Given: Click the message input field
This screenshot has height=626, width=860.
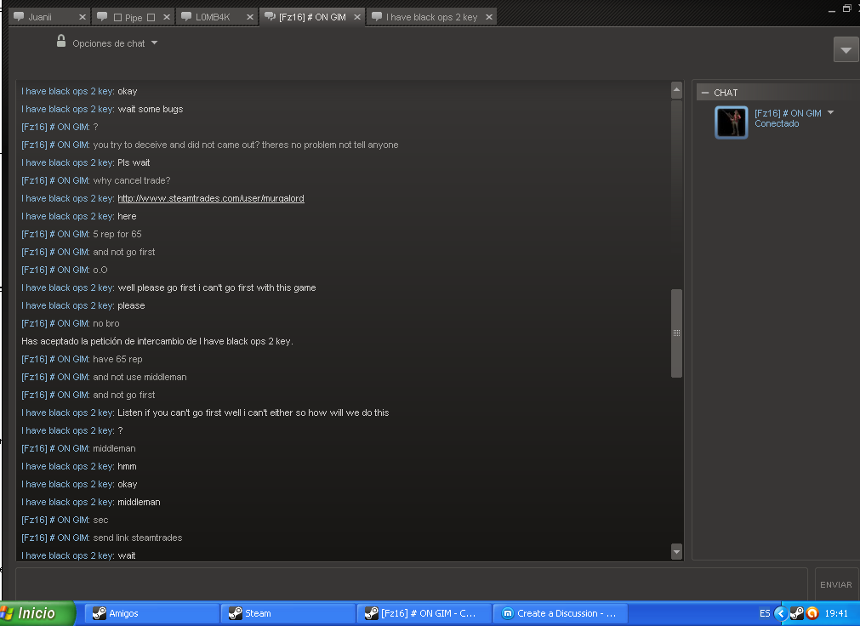Looking at the screenshot, I should click(x=412, y=584).
